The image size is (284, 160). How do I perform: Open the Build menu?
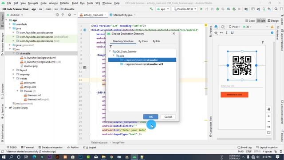tap(75, 3)
